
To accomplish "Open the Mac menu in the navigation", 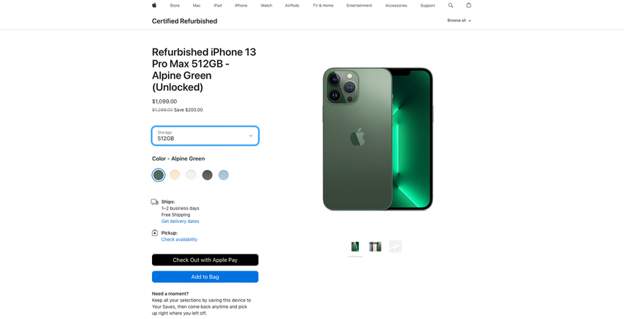I will click(x=197, y=5).
